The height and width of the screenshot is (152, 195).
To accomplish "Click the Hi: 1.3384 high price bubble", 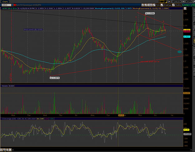I will tap(150, 13).
